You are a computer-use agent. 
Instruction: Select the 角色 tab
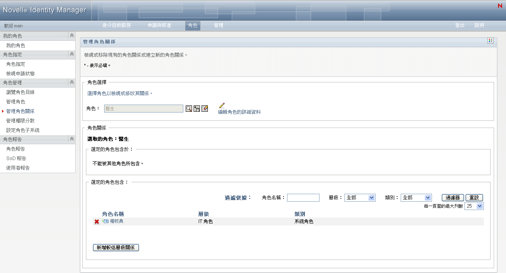193,25
